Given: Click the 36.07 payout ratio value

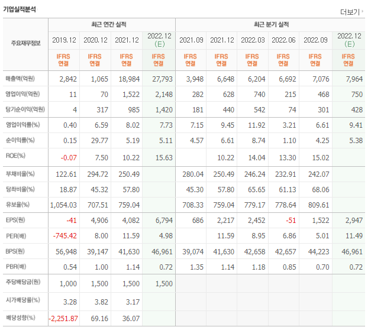Looking at the screenshot, I should click(x=131, y=319).
